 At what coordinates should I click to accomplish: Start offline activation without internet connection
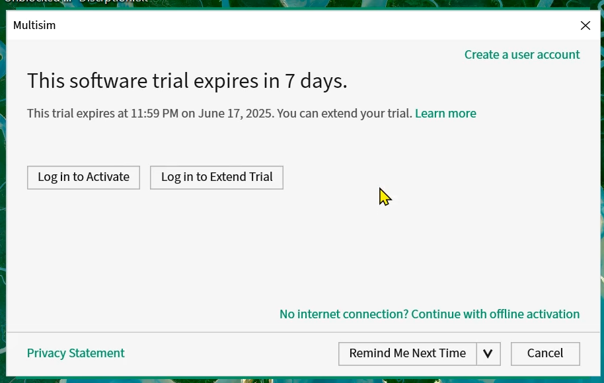[430, 314]
